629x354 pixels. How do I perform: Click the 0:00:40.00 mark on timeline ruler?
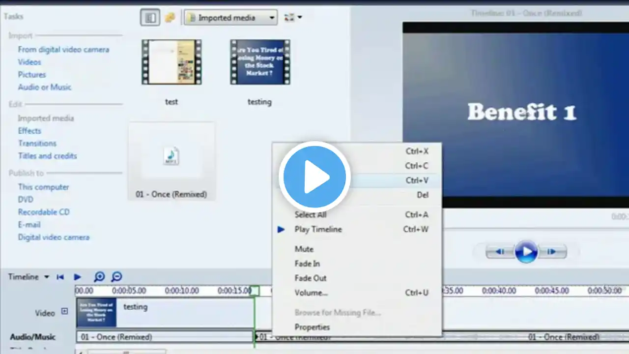click(x=499, y=291)
